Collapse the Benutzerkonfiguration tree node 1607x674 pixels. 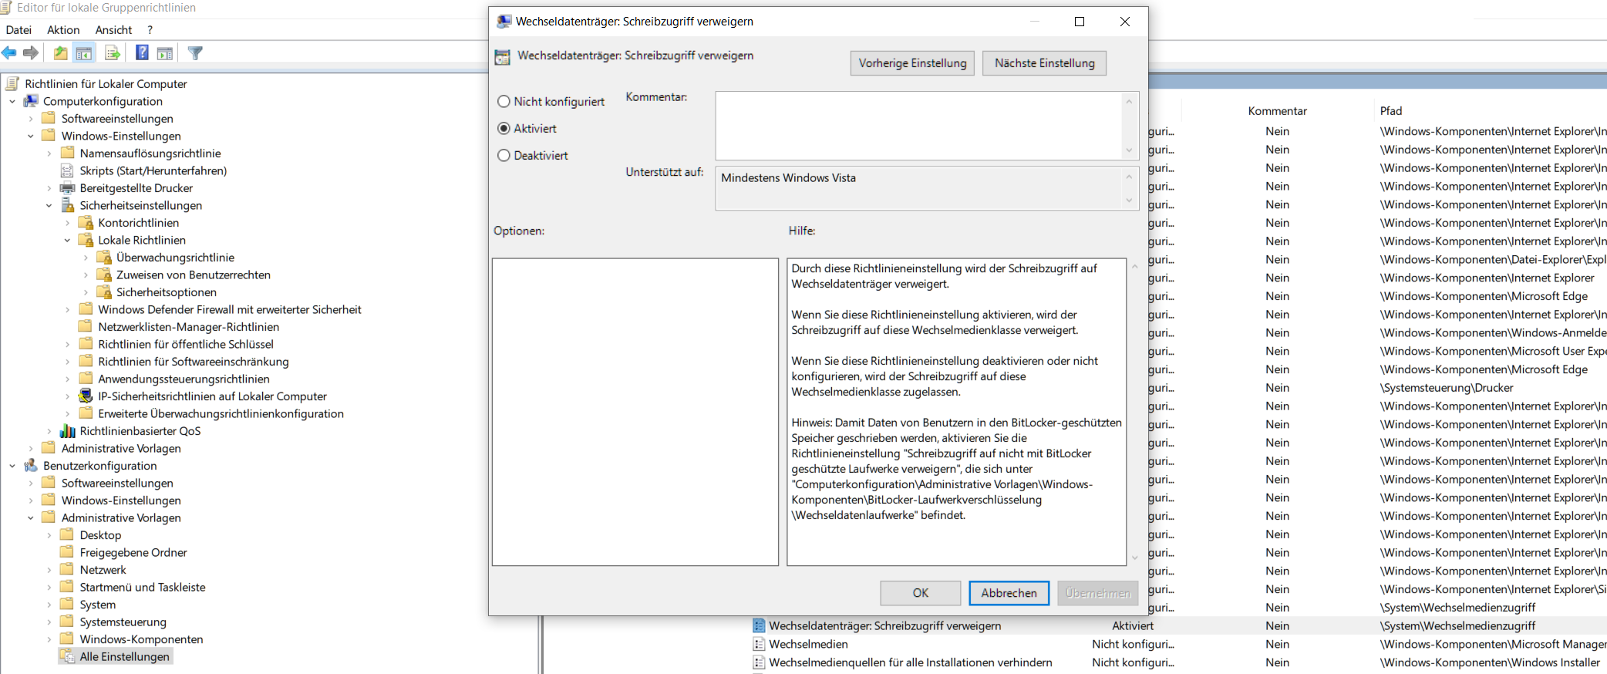[x=12, y=466]
